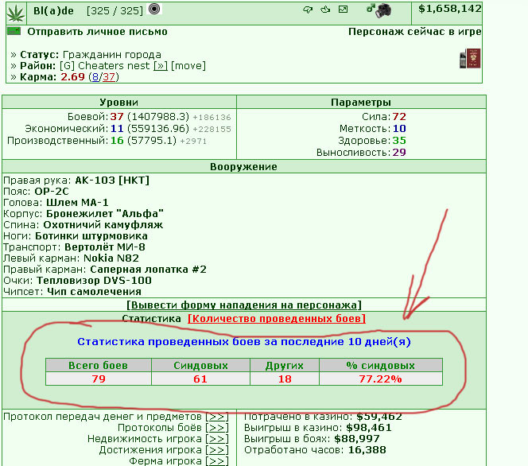
Task: Click combat level value 37
Action: click(117, 117)
